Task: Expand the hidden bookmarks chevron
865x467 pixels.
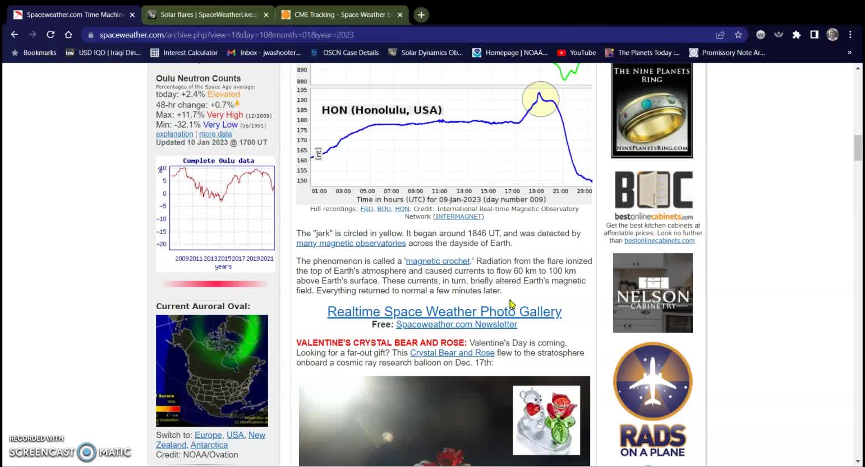Action: coord(849,53)
